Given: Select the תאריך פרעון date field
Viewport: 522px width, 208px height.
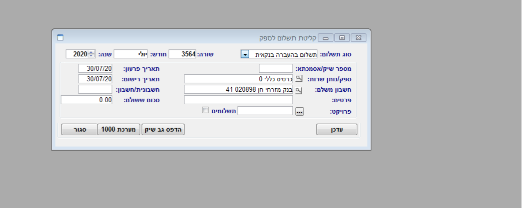Looking at the screenshot, I should pos(95,68).
